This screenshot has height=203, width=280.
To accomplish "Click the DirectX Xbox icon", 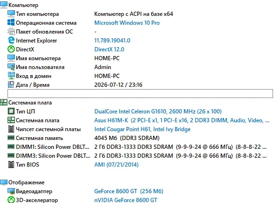I will pos(11,49).
